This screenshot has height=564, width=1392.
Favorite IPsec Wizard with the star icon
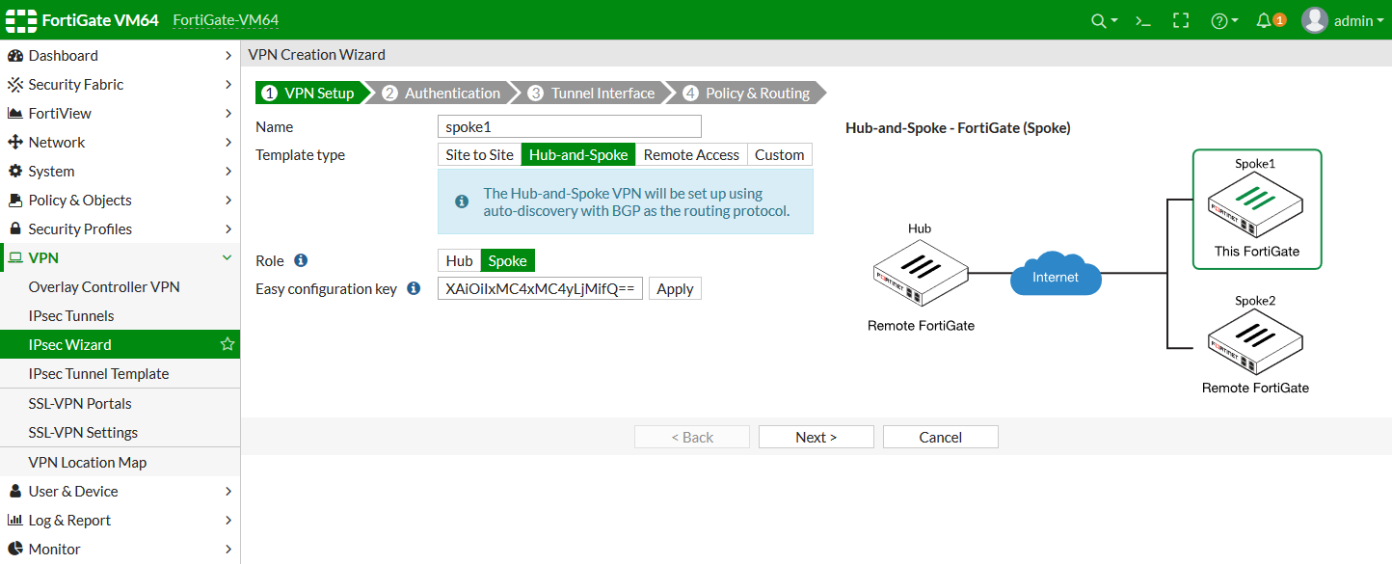coord(228,344)
